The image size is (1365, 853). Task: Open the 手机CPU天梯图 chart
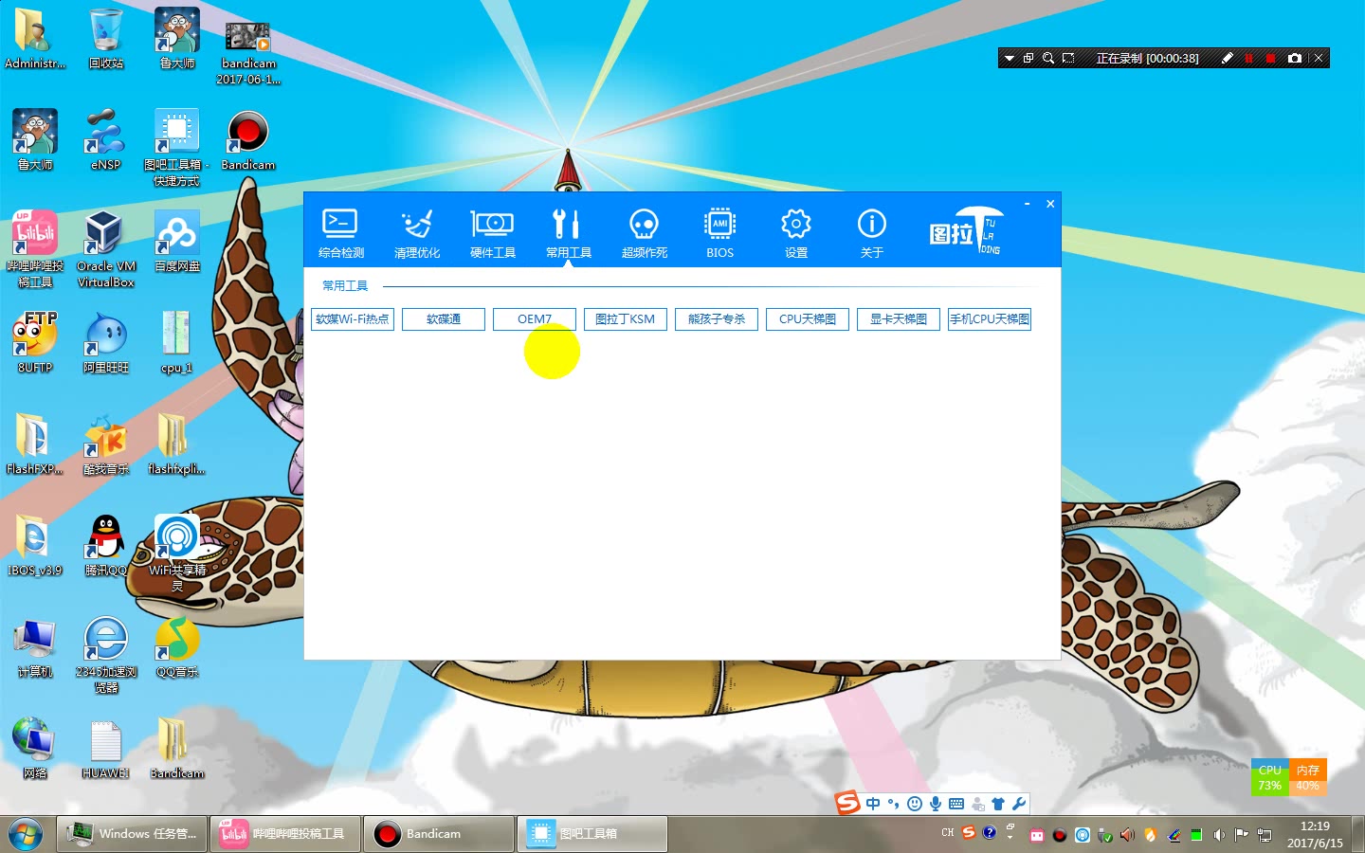click(x=990, y=319)
